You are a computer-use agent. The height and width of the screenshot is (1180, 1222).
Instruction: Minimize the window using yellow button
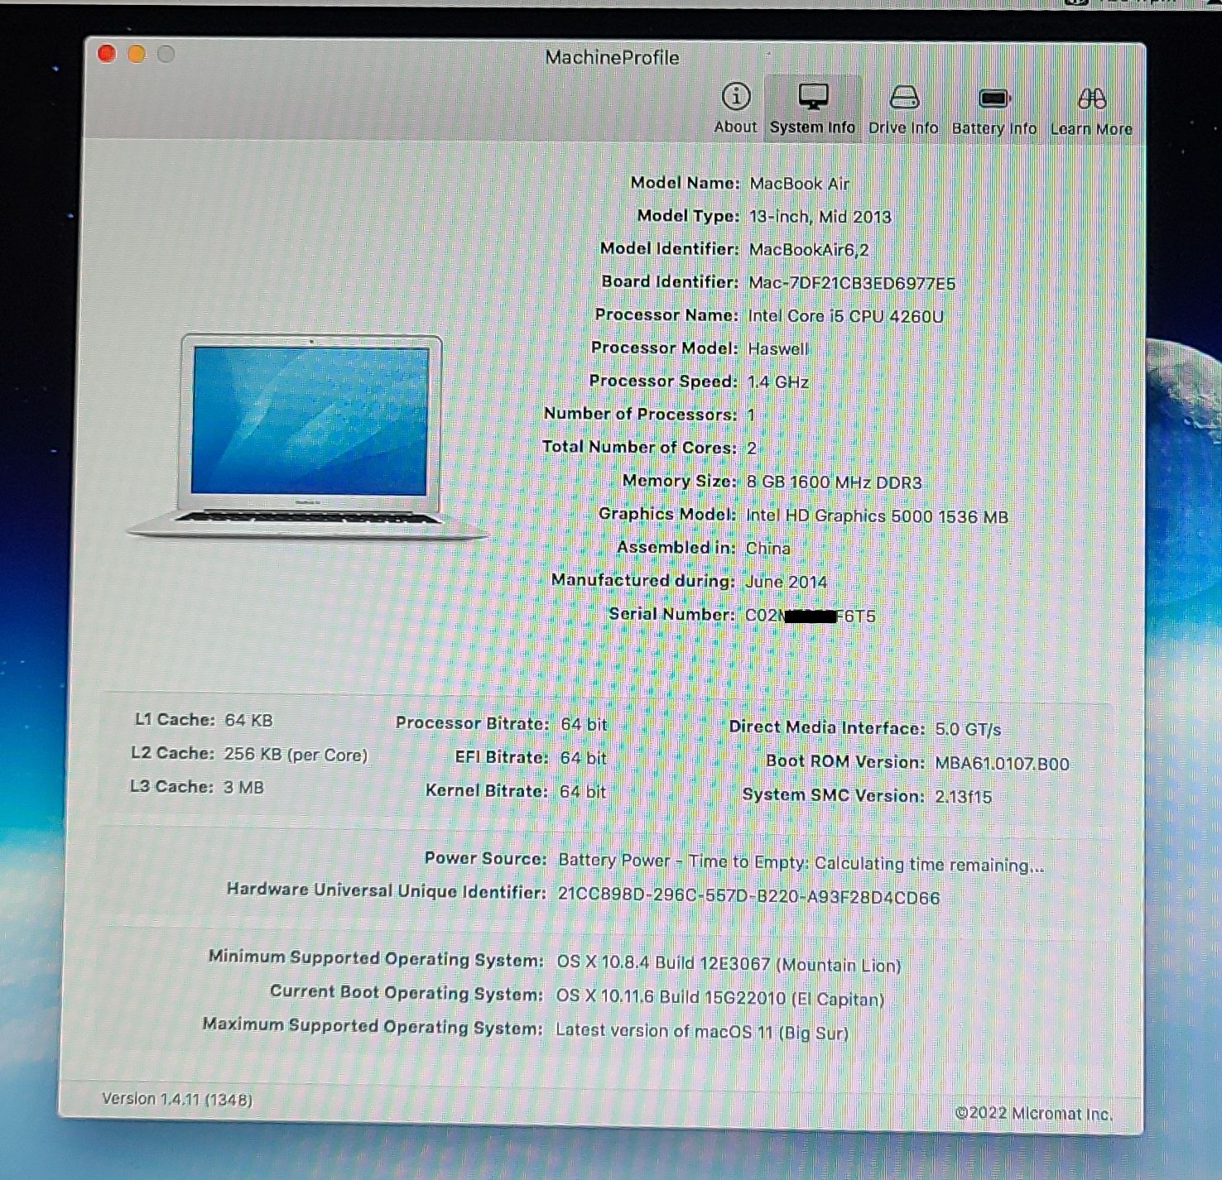137,54
